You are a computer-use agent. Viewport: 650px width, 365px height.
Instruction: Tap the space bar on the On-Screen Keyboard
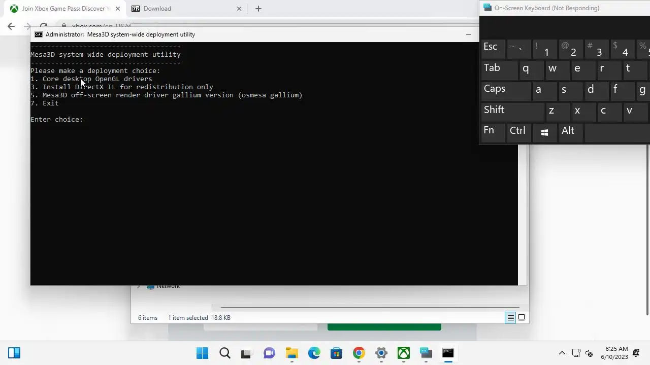click(617, 133)
